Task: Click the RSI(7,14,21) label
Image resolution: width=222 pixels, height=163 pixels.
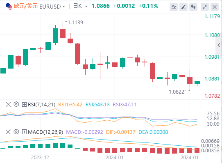Action: pos(41,105)
